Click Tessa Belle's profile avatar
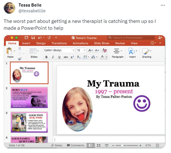This screenshot has height=153, width=171. (9, 8)
